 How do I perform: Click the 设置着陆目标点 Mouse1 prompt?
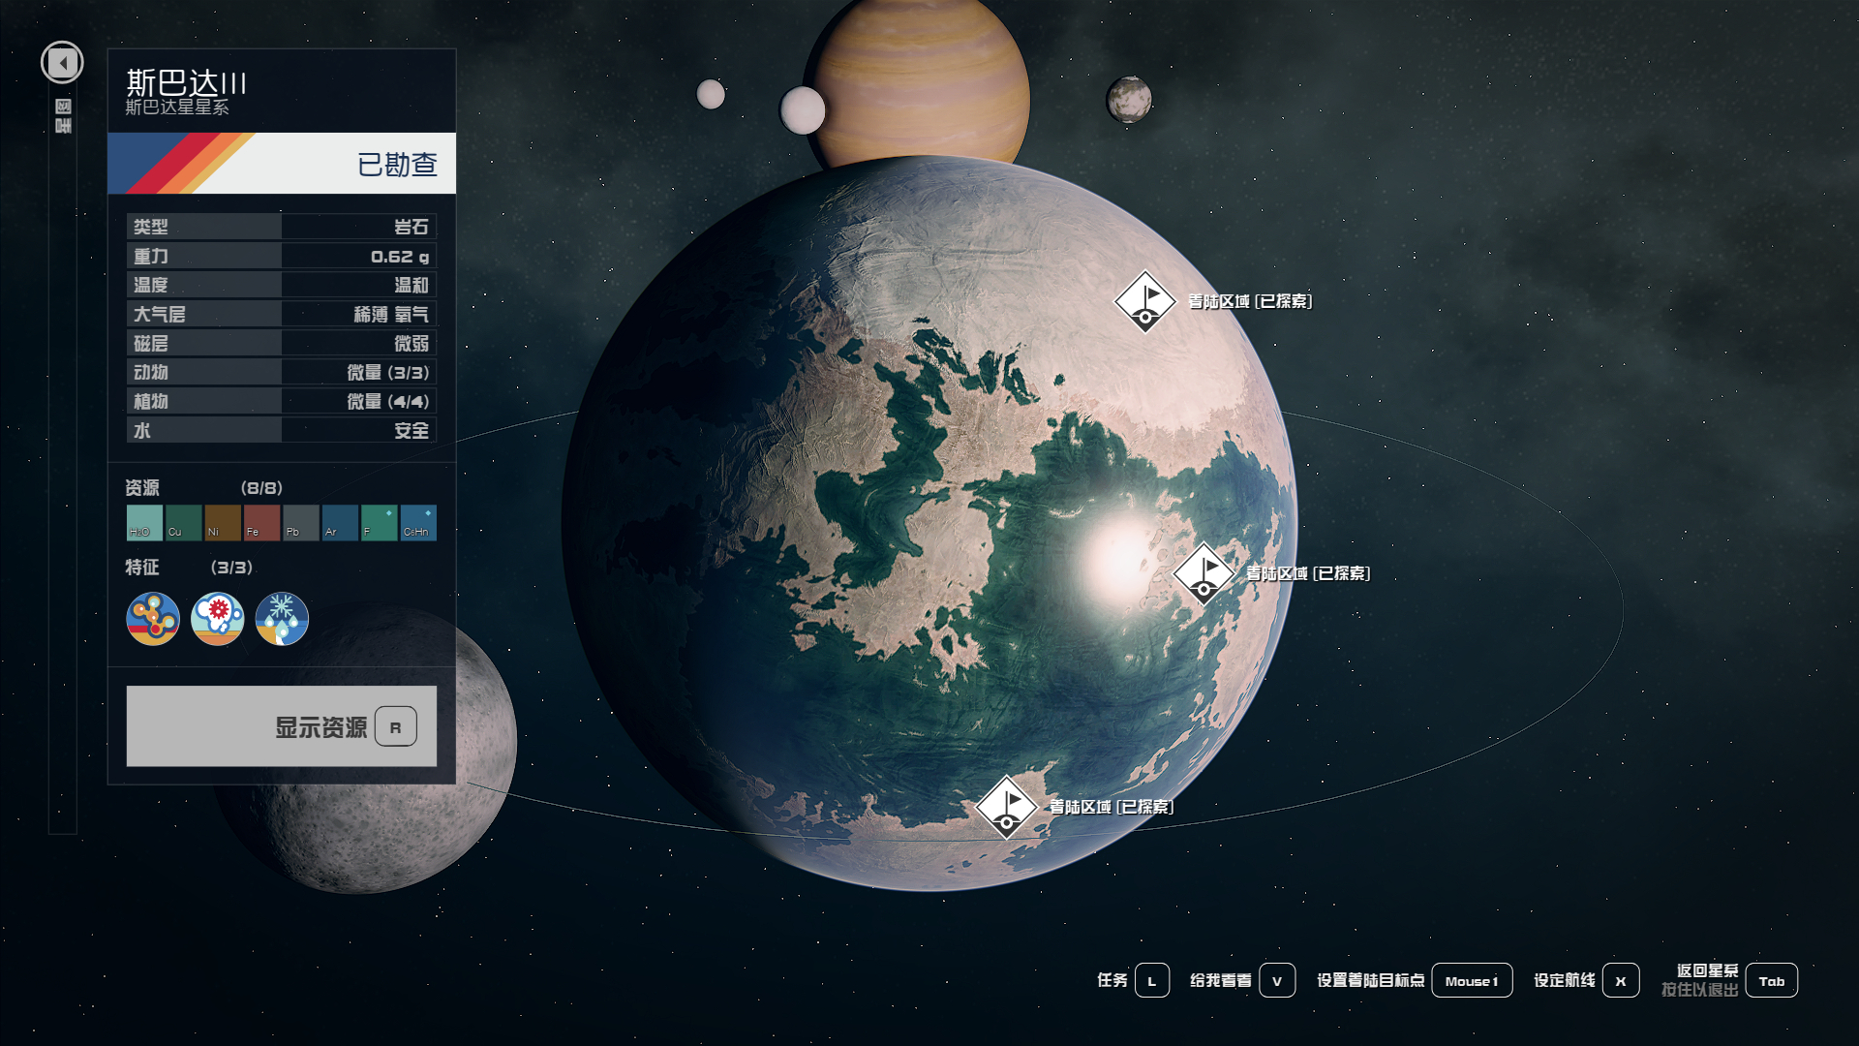1415,980
